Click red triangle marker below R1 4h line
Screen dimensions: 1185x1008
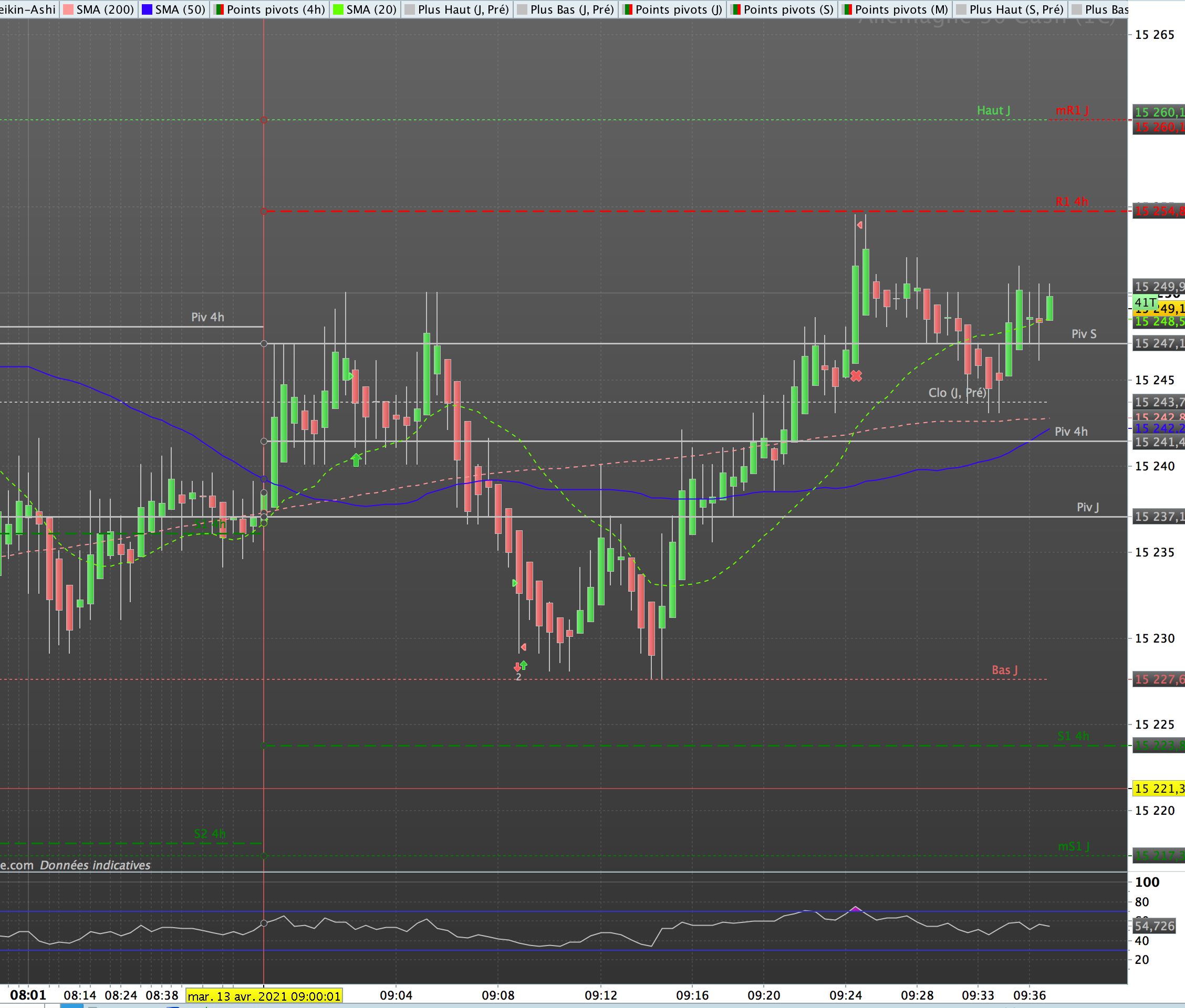point(859,225)
